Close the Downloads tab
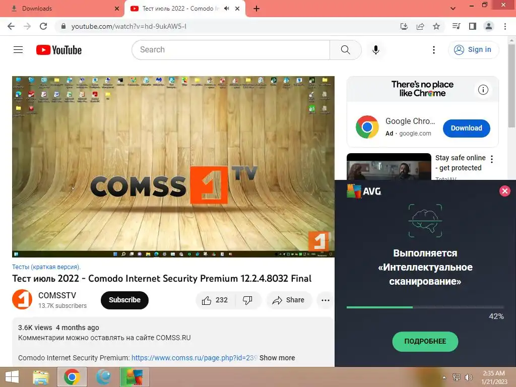Viewport: 516px width, 387px height. (116, 9)
